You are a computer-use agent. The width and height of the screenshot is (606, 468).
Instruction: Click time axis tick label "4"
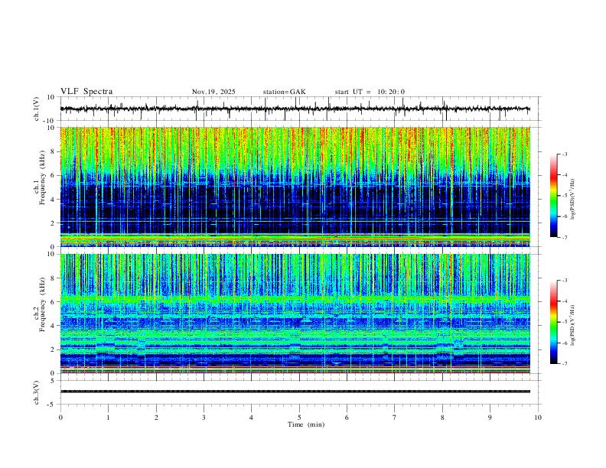[252, 418]
